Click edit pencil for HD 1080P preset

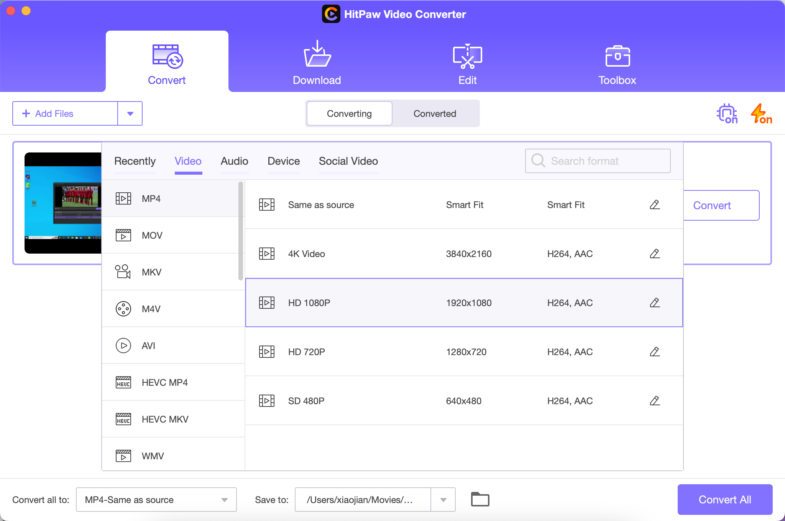coord(655,303)
